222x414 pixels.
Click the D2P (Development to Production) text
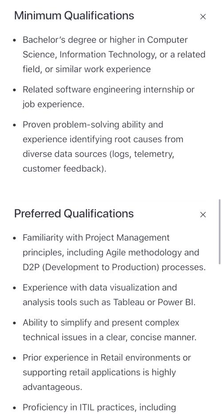(x=91, y=267)
